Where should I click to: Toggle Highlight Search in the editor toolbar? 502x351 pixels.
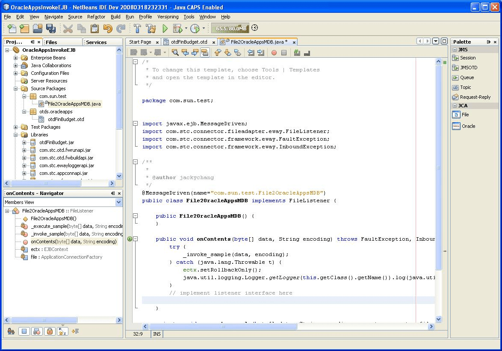pos(204,52)
